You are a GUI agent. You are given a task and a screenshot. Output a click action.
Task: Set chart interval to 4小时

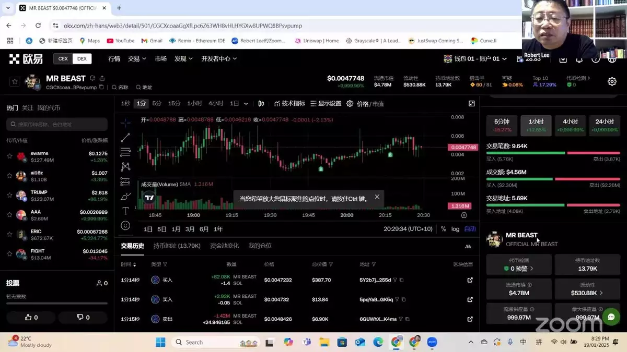pos(216,104)
